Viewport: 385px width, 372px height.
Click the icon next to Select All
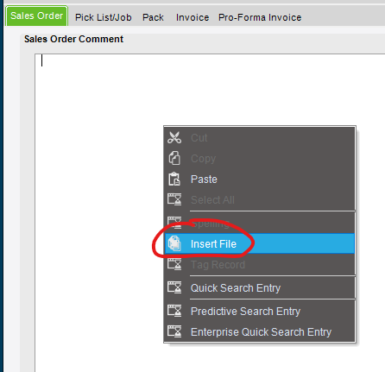point(174,199)
